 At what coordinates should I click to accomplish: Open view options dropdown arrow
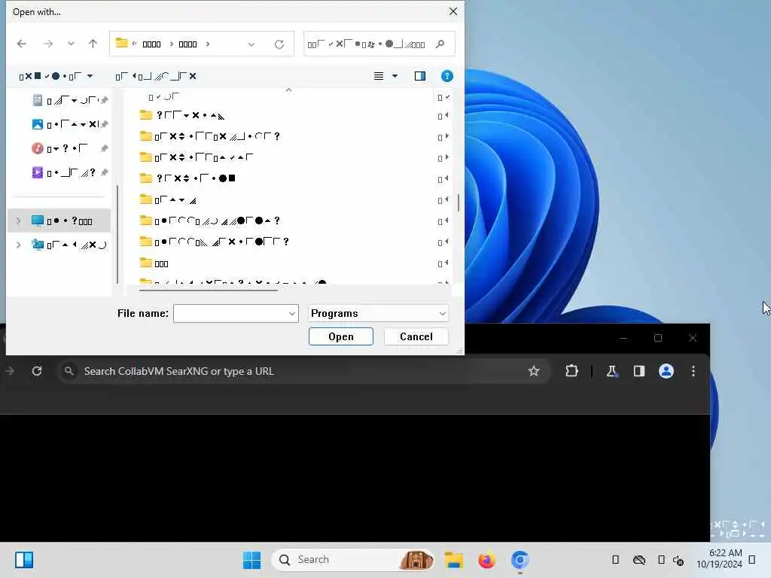[x=395, y=76]
